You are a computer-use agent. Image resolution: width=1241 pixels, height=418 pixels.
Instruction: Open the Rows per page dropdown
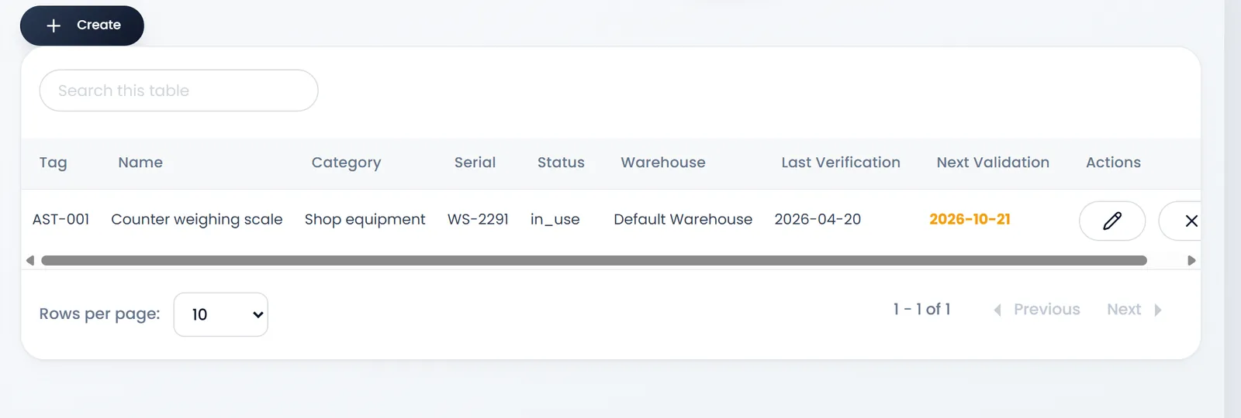pyautogui.click(x=221, y=314)
